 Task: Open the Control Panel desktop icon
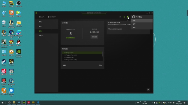(x=4, y=52)
